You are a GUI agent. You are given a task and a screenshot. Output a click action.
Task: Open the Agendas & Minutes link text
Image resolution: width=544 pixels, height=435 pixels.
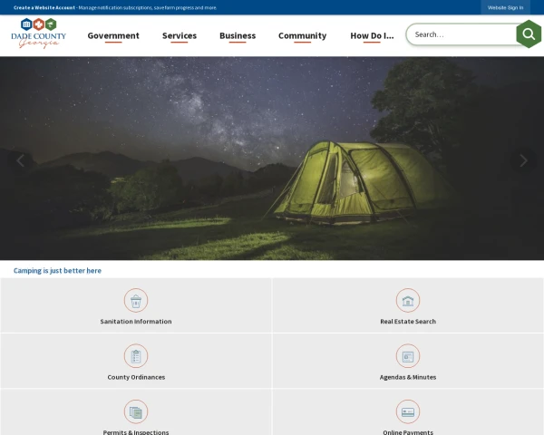click(408, 377)
